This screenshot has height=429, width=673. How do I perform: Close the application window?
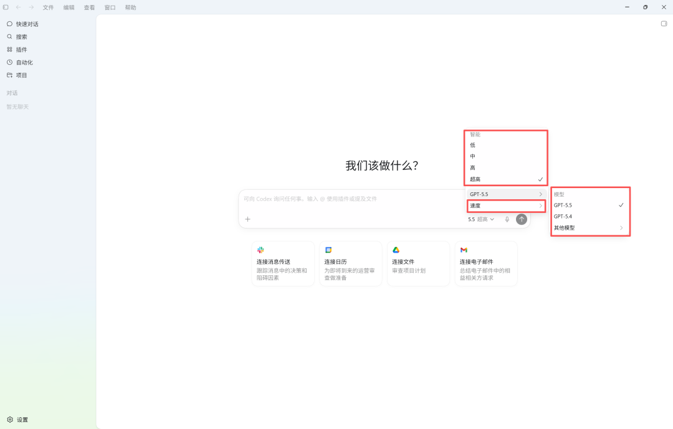point(664,7)
